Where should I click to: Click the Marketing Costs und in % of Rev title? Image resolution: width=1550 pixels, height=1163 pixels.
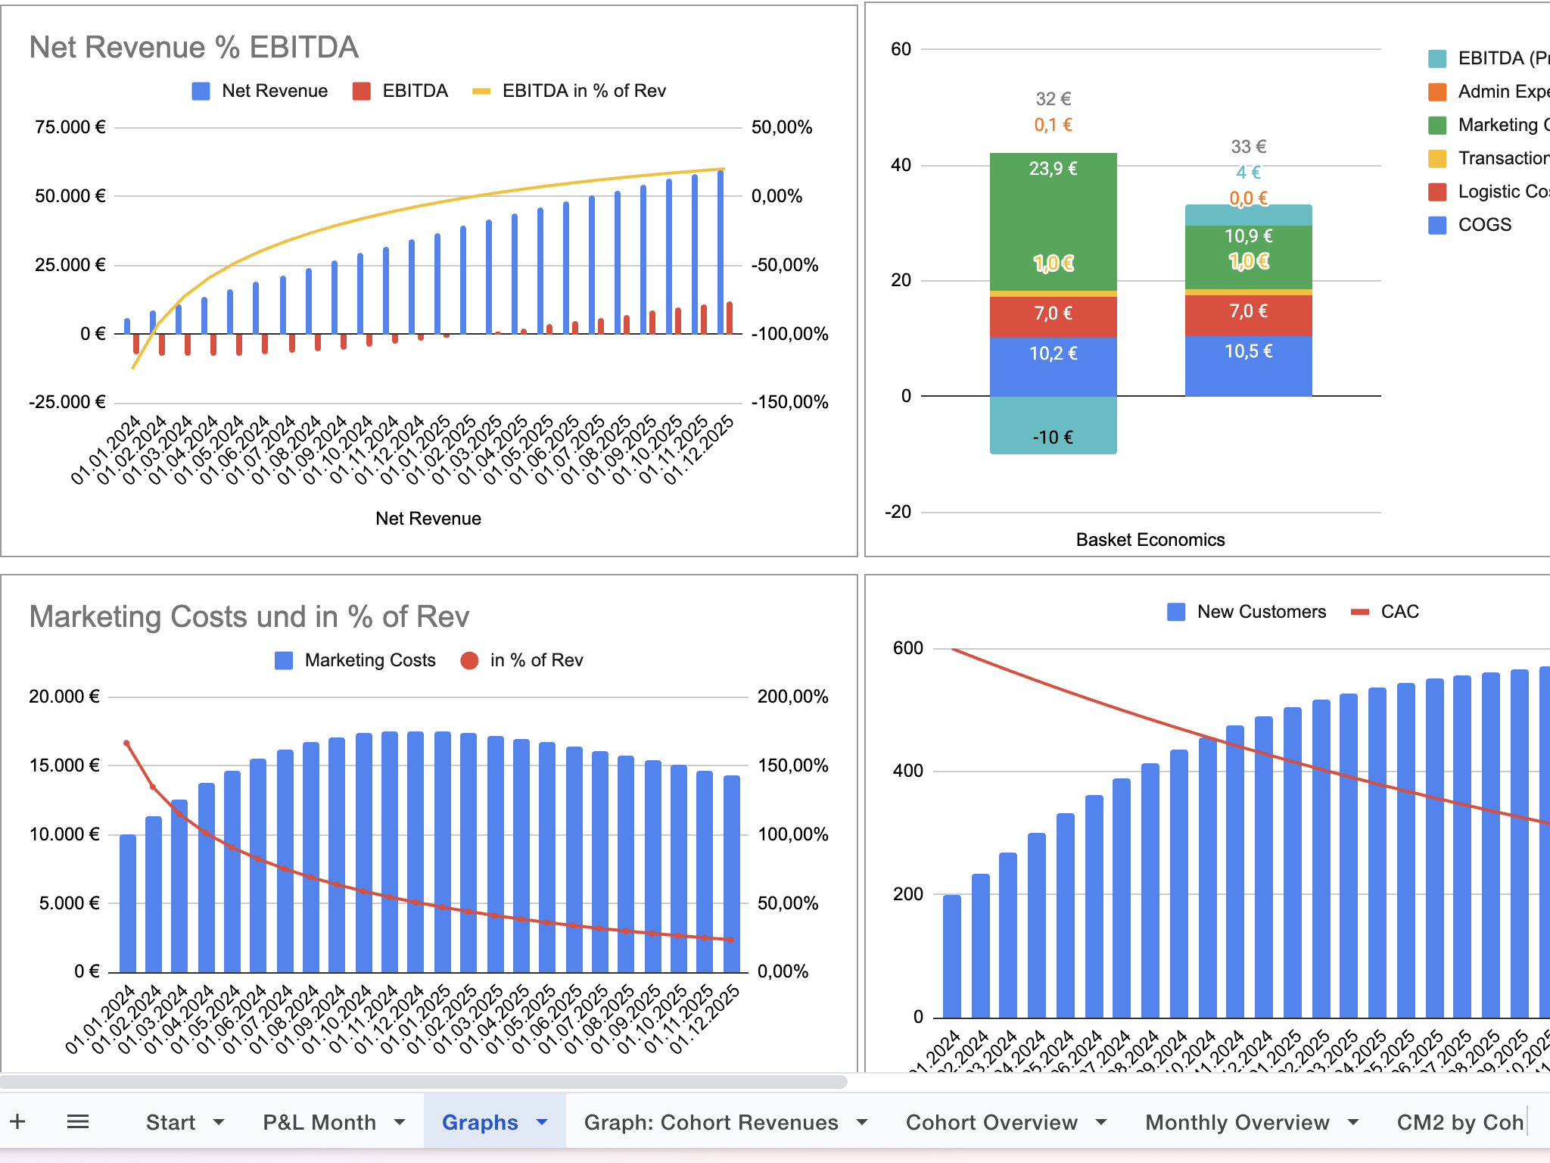point(249,617)
